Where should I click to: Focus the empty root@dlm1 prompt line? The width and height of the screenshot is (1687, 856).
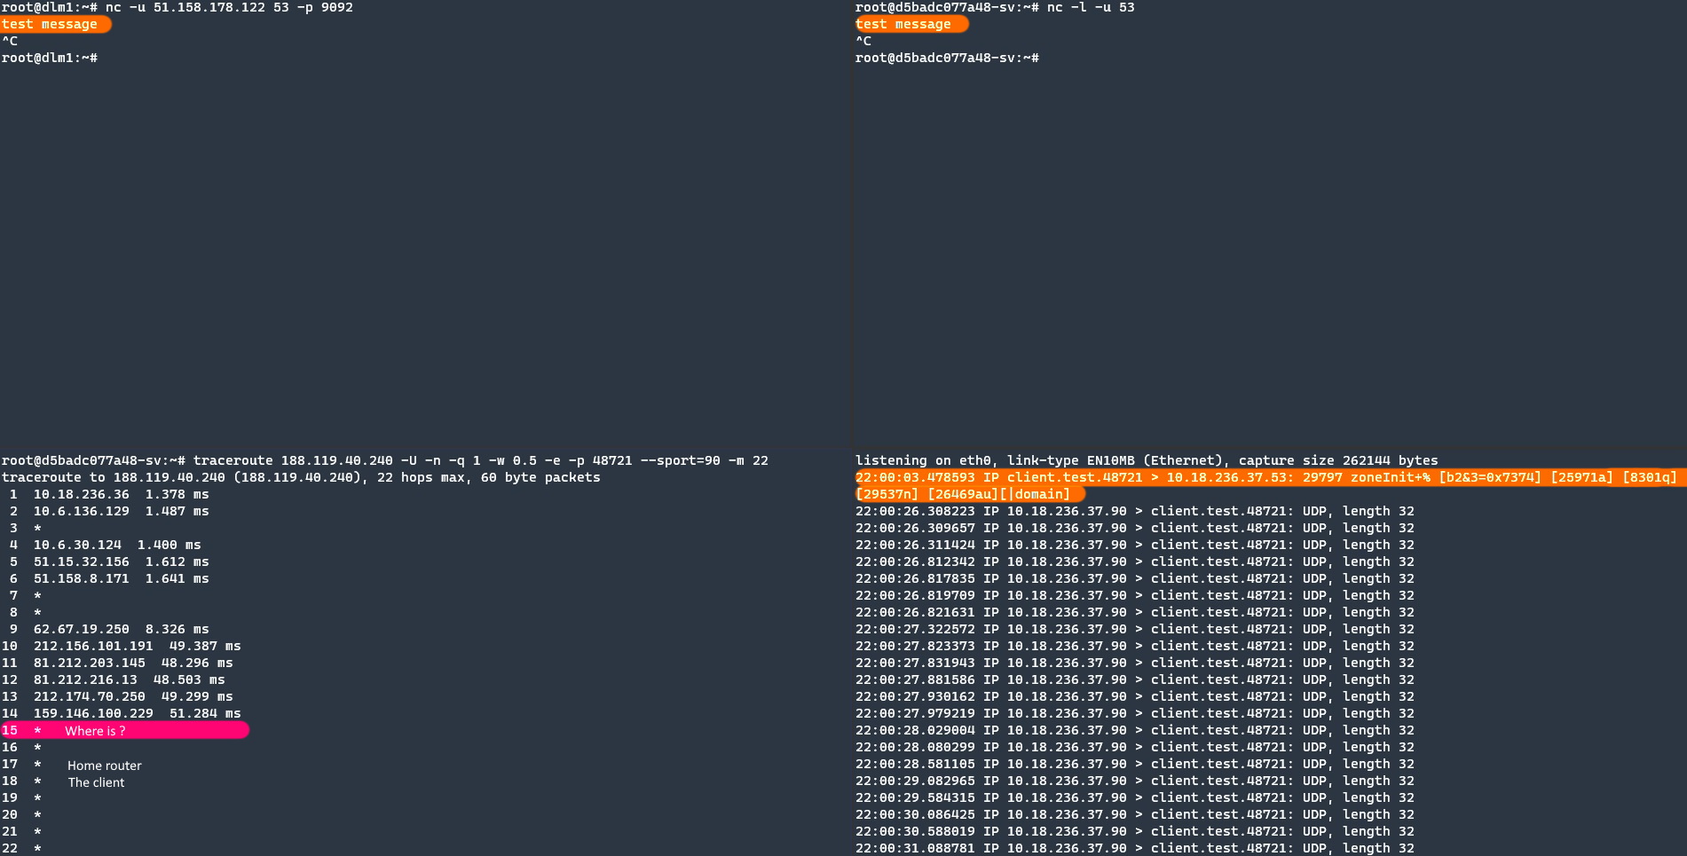click(x=50, y=58)
